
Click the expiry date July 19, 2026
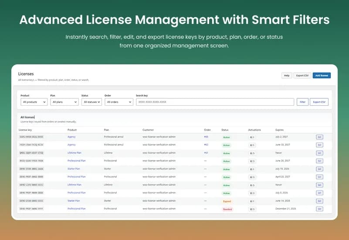click(282, 169)
